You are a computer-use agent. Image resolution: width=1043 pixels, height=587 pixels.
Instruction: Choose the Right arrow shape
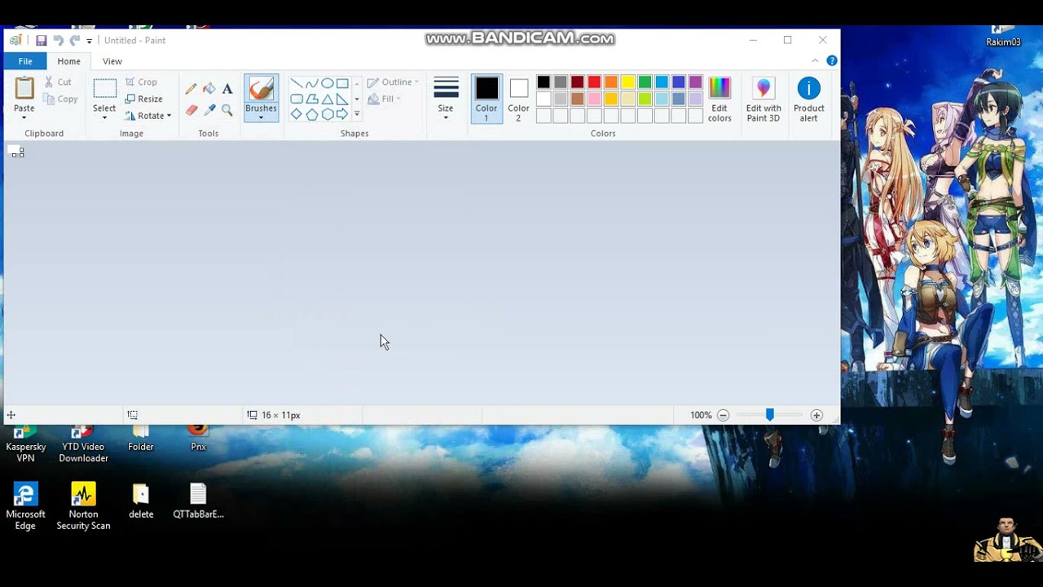coord(342,114)
